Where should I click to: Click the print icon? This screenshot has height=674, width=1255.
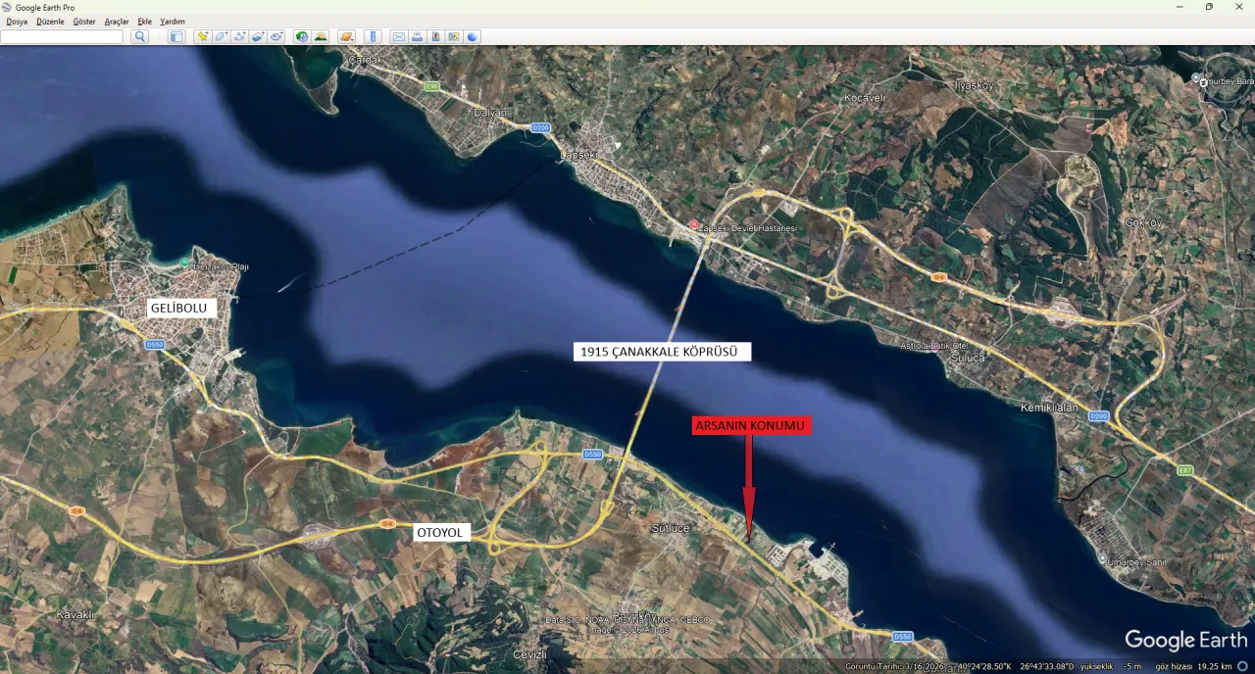[x=417, y=36]
